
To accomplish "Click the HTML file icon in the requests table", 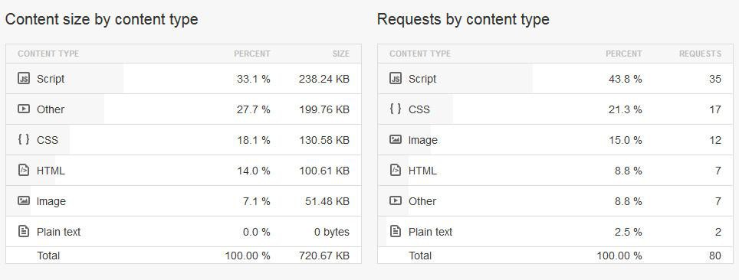I will tap(396, 171).
